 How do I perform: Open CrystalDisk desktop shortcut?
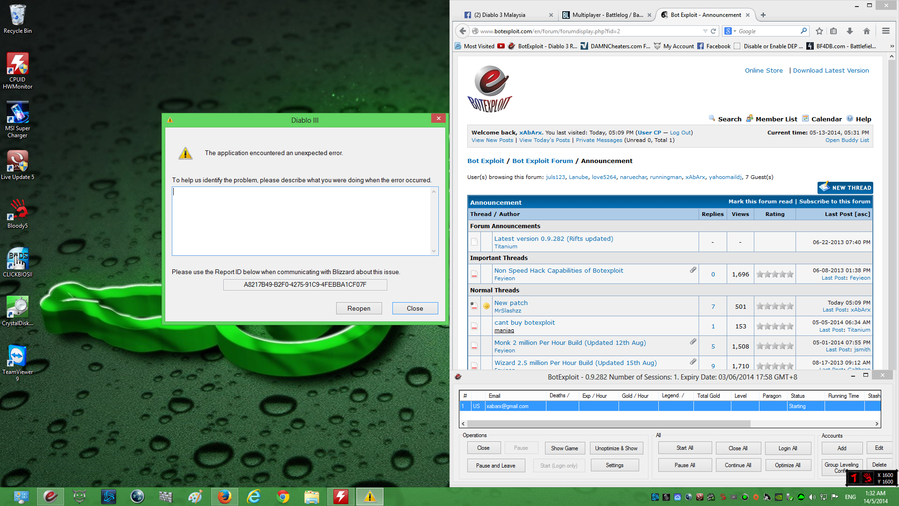(17, 311)
